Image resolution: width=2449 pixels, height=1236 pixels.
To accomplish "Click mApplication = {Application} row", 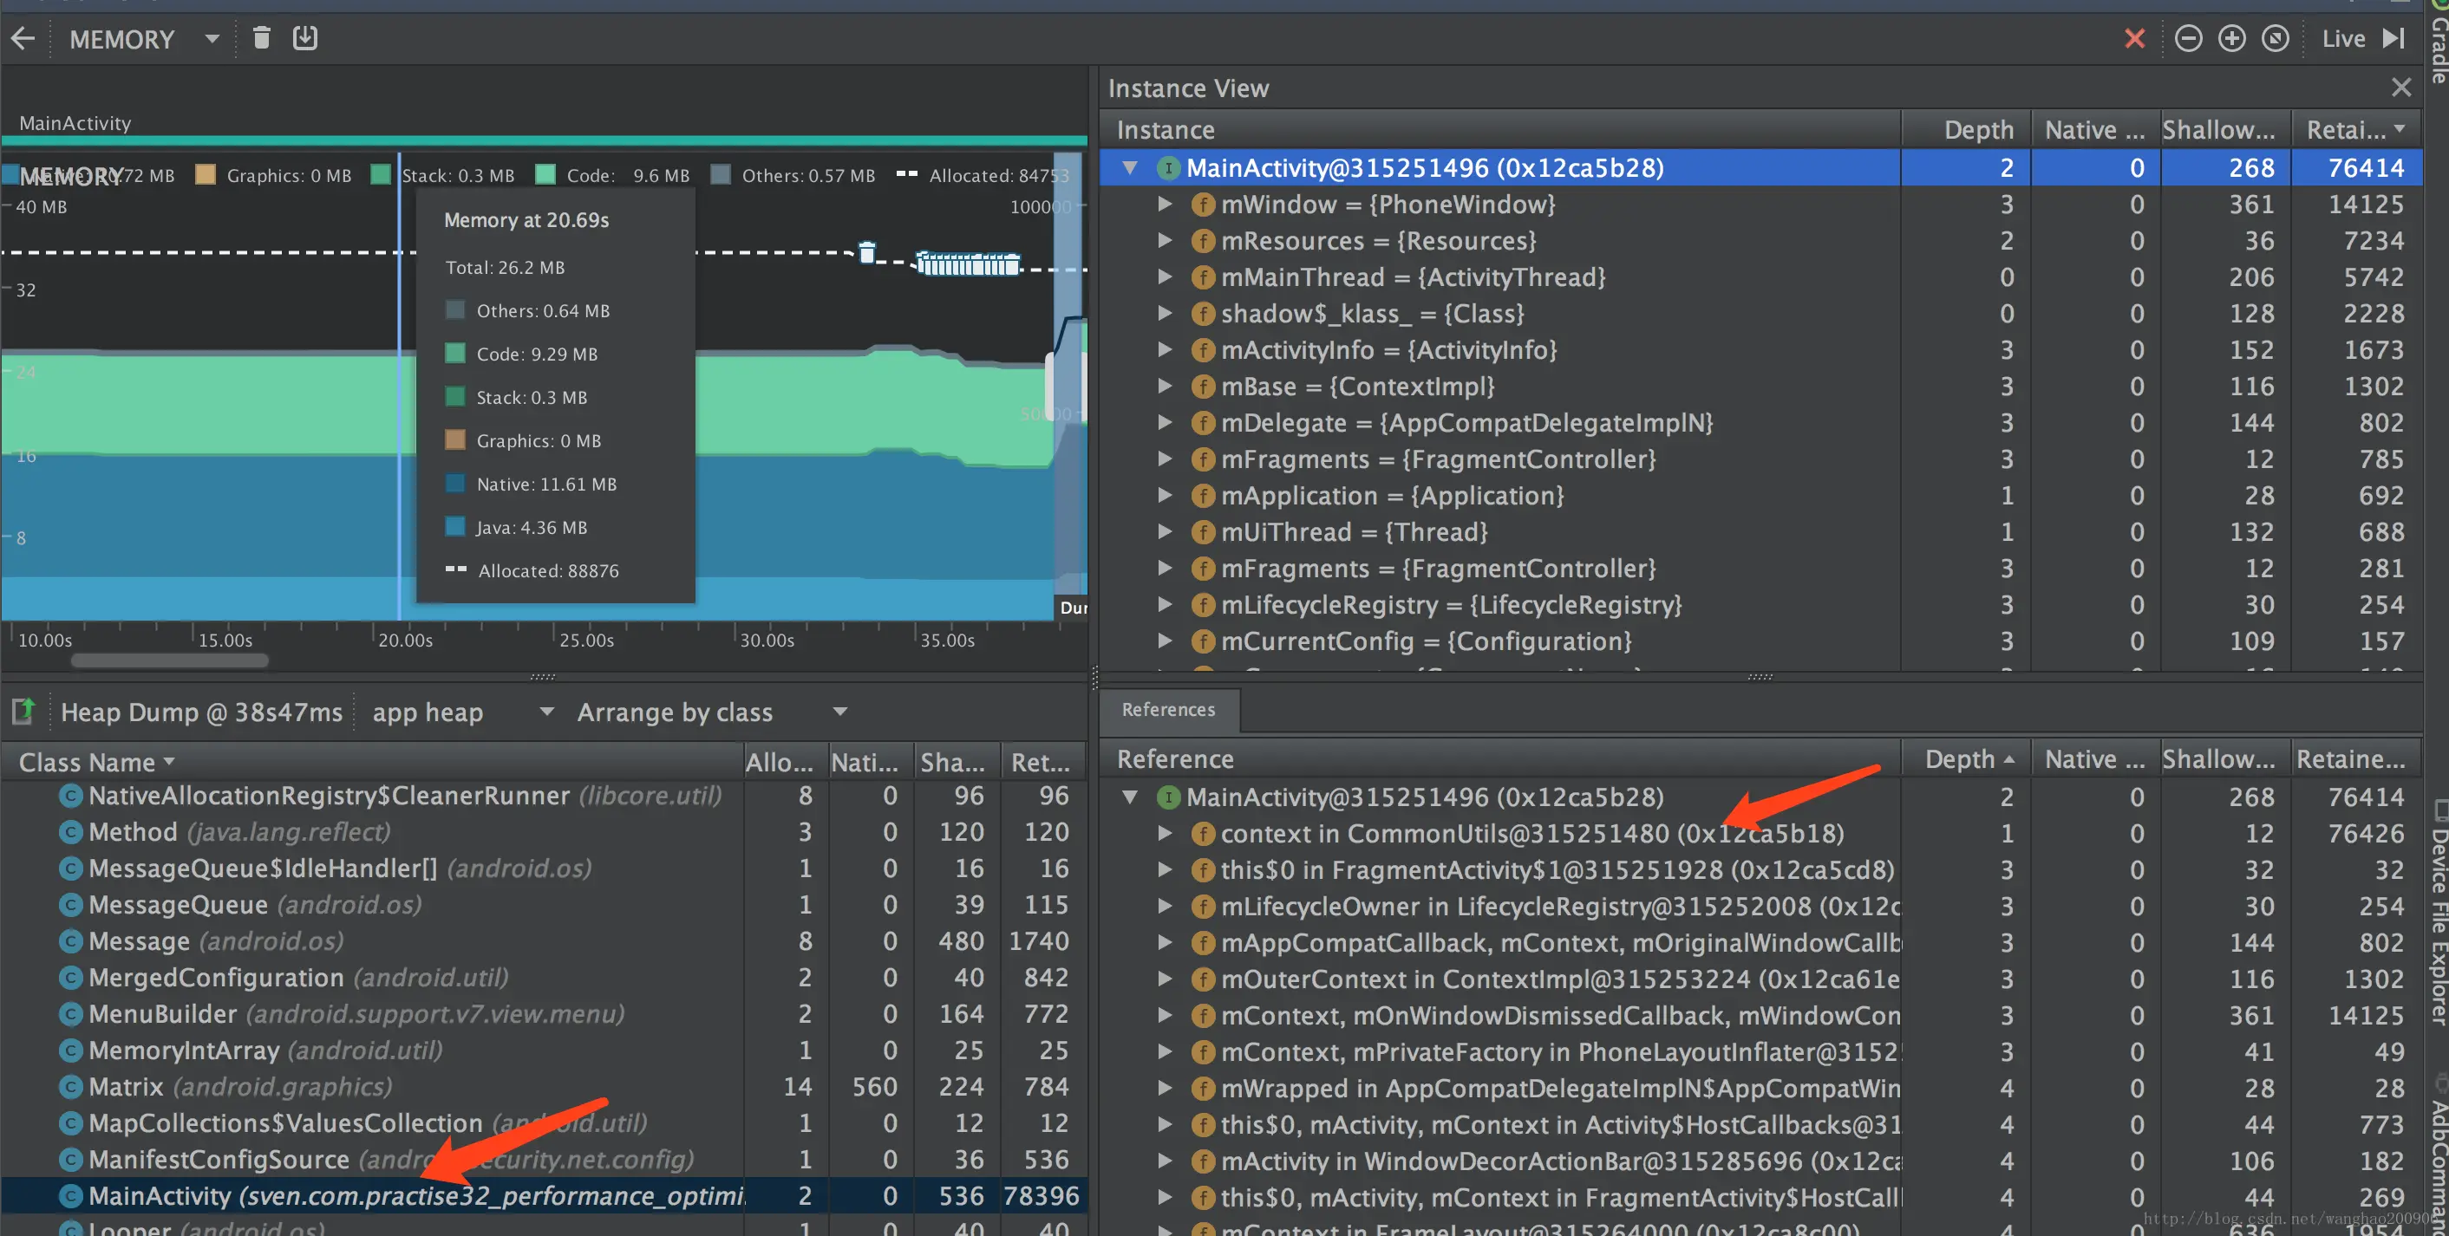I will tap(1760, 495).
